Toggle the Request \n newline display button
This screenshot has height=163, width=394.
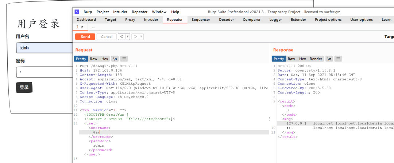click(x=115, y=59)
